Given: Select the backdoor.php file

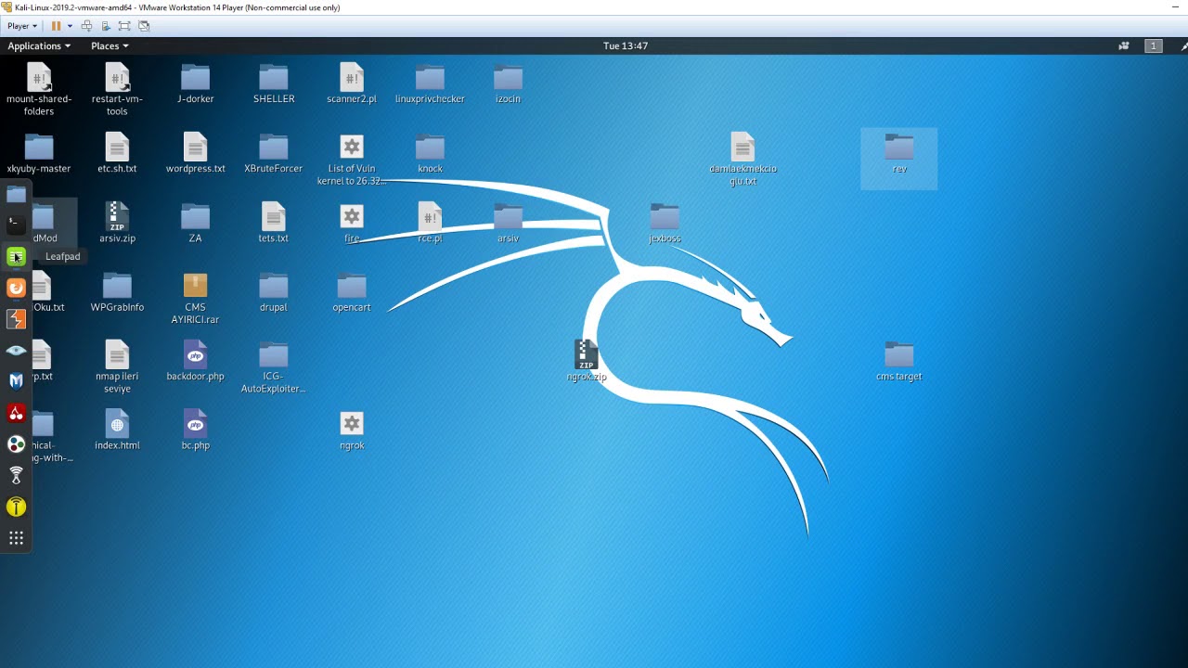Looking at the screenshot, I should coord(195,361).
